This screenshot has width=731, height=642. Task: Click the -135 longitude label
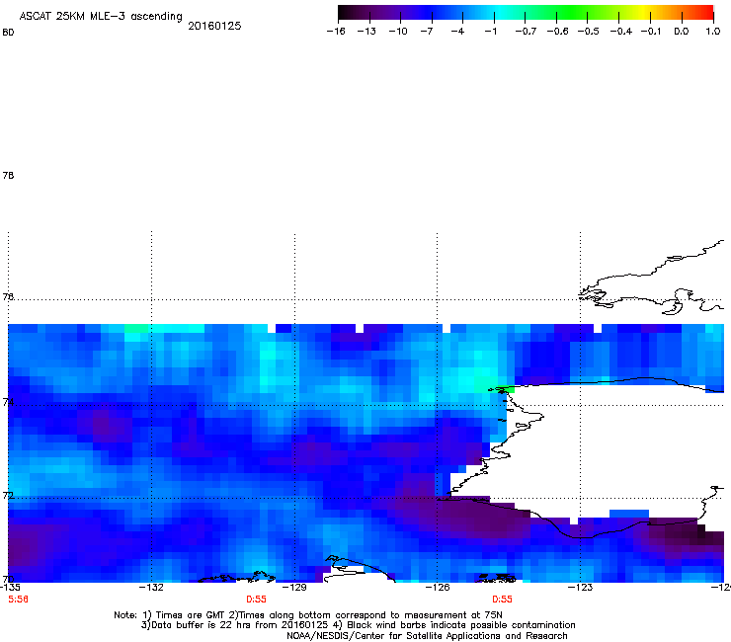click(10, 587)
